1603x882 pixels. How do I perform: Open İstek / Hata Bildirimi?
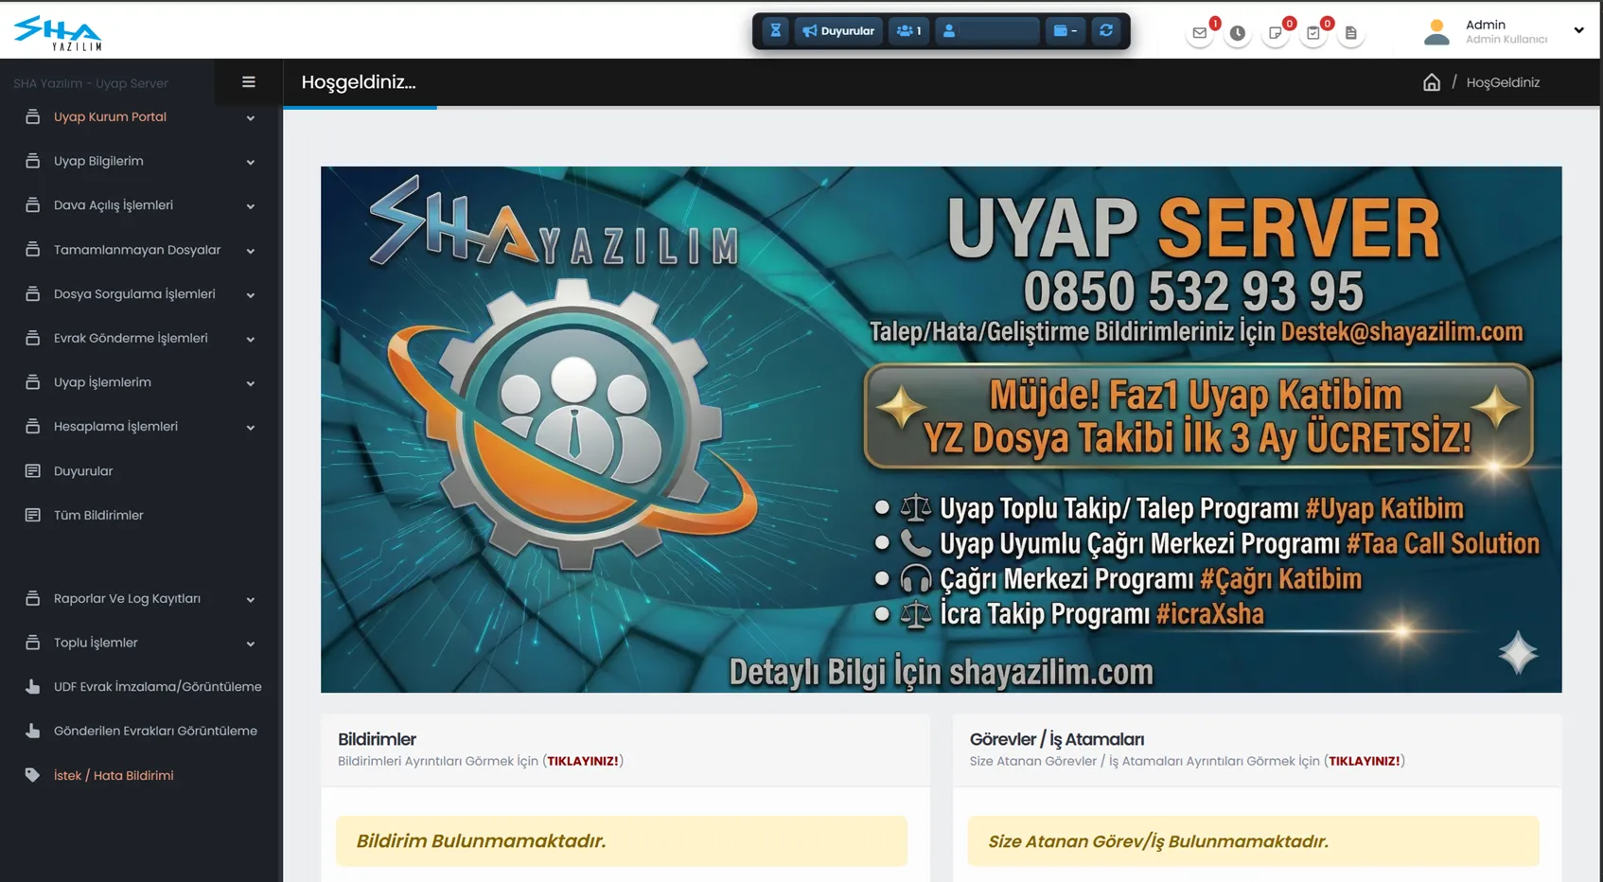pos(114,776)
